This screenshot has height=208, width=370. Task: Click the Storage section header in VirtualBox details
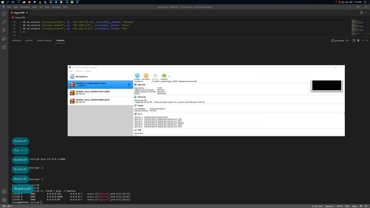click(x=140, y=97)
